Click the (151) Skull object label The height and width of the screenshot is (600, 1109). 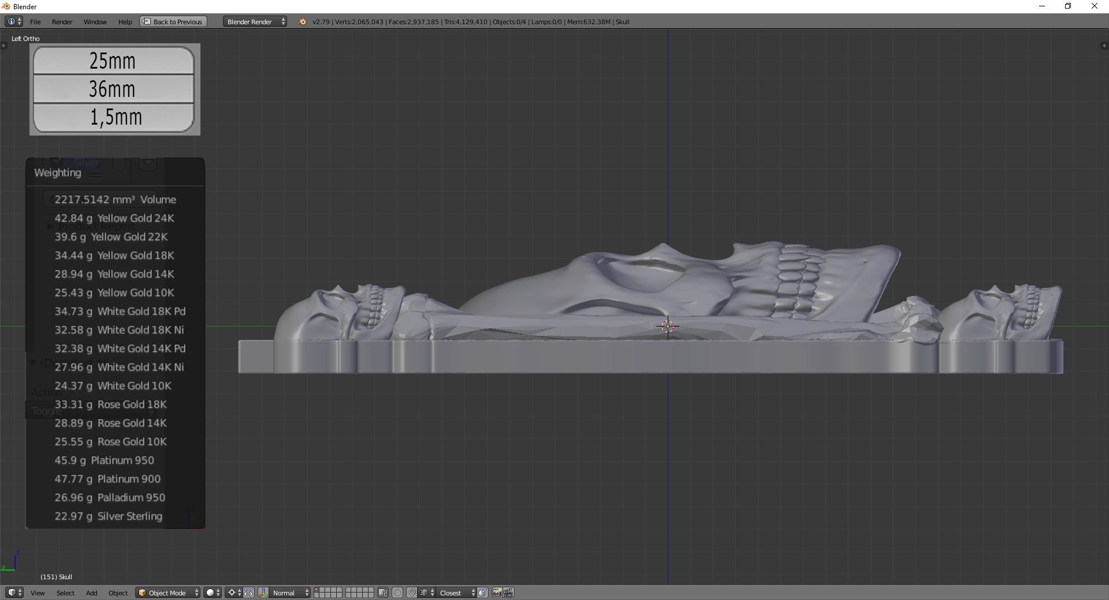click(56, 577)
